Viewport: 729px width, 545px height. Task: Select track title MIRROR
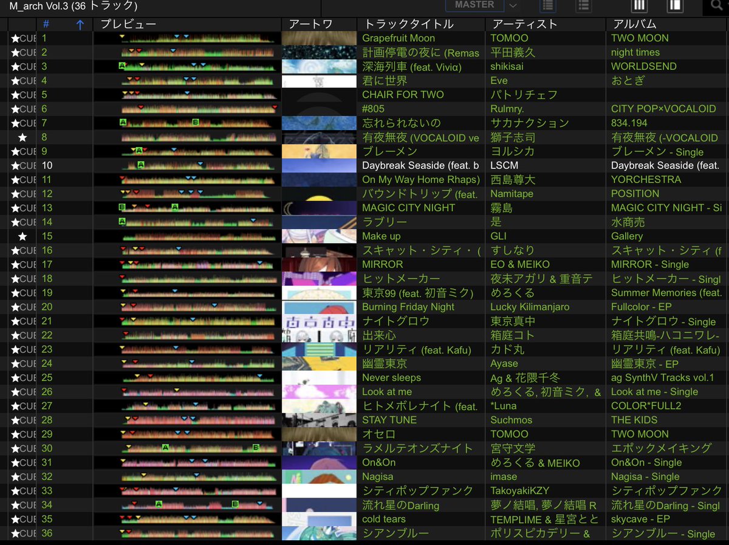tap(383, 264)
